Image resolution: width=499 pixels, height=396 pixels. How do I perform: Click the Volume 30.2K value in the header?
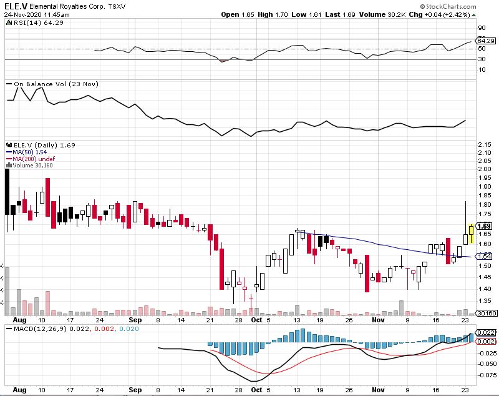pos(382,14)
